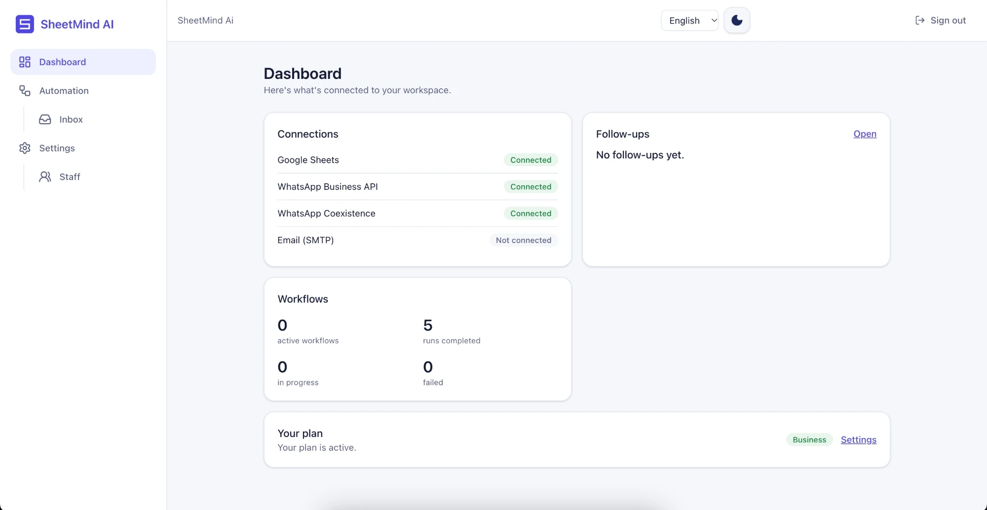
Task: Click the Dashboard page heading
Action: point(303,73)
